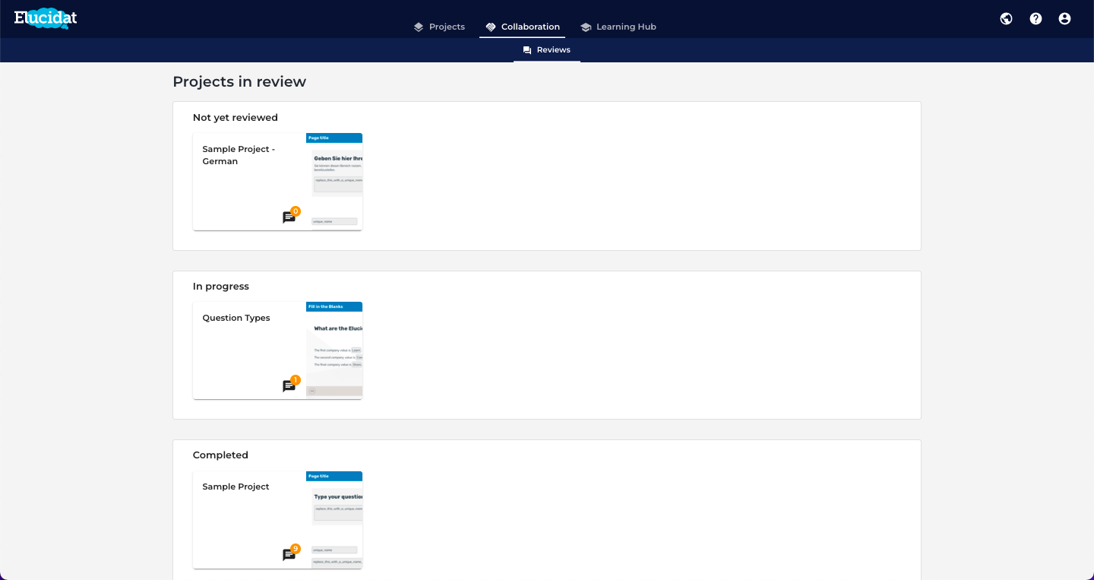Viewport: 1094px width, 580px height.
Task: Open the help question mark icon
Action: 1036,19
